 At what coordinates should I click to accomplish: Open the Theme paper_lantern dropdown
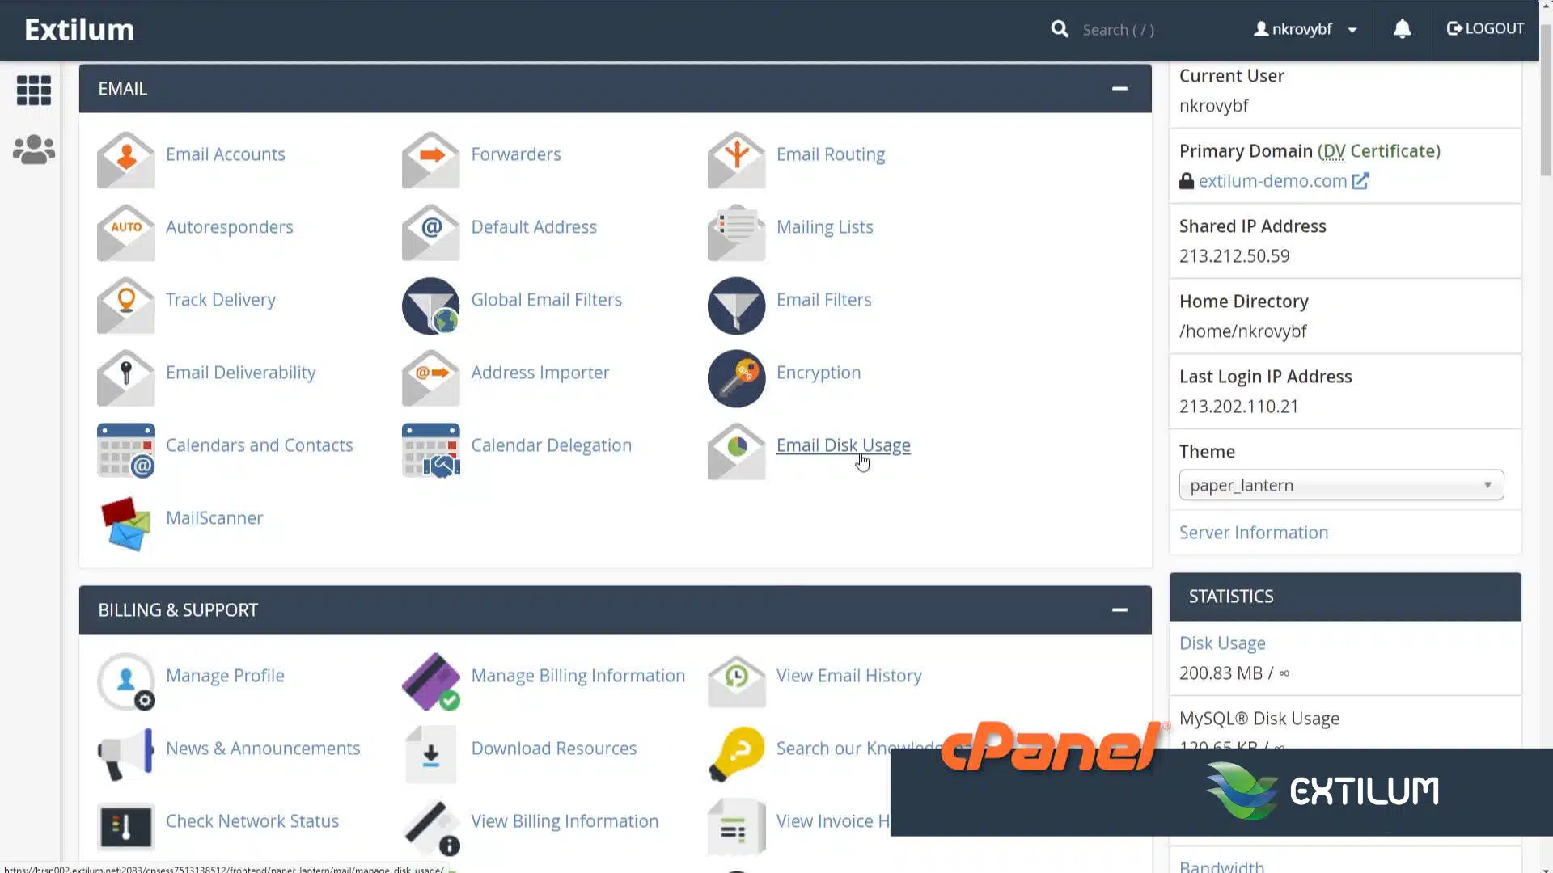click(x=1341, y=485)
